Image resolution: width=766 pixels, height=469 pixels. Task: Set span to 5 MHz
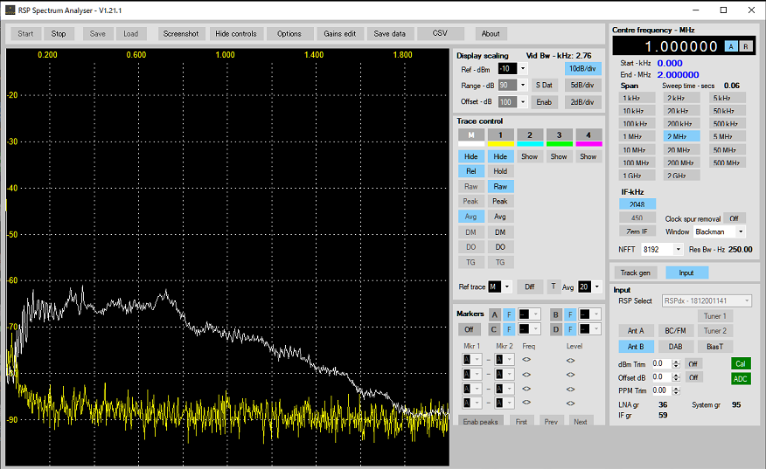point(726,136)
